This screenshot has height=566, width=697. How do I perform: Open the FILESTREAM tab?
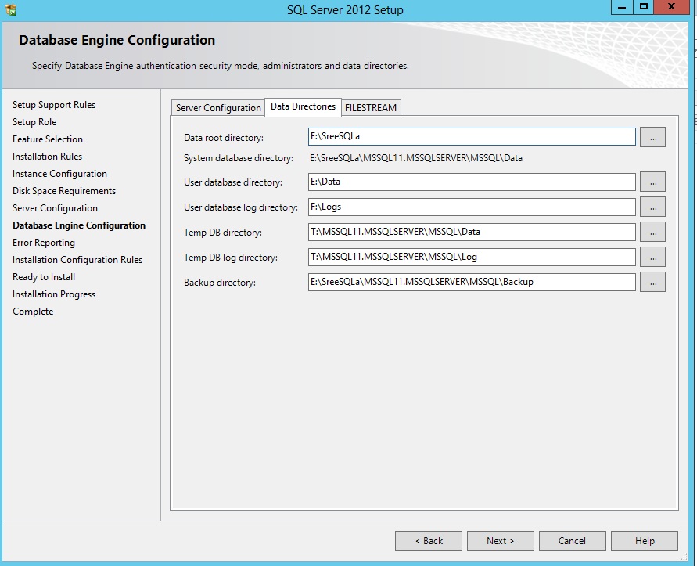pos(371,108)
